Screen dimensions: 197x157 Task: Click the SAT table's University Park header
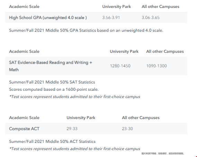pos(124,51)
